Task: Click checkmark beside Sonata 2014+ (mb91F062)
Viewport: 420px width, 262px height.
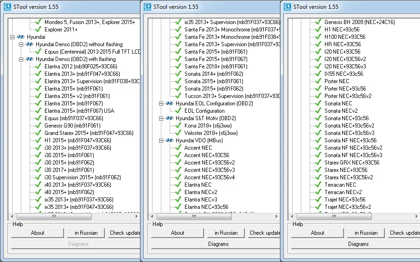Action: click(178, 74)
